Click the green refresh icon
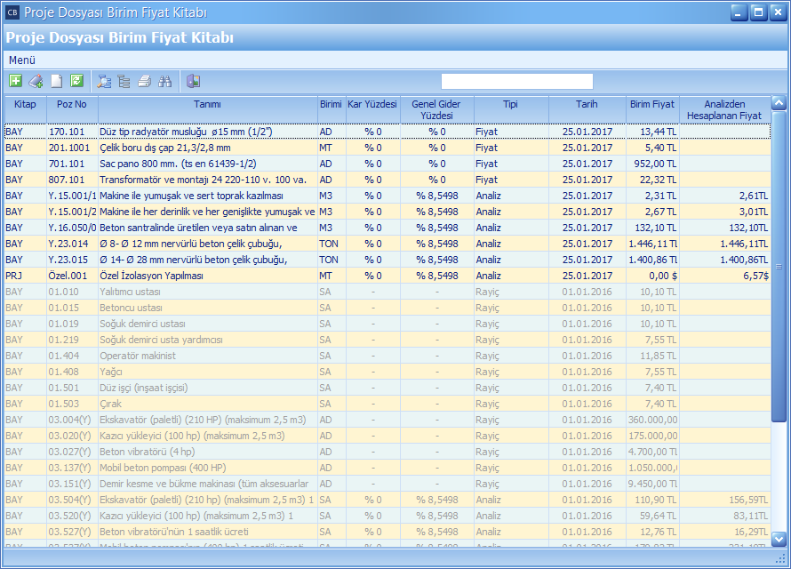 [76, 81]
